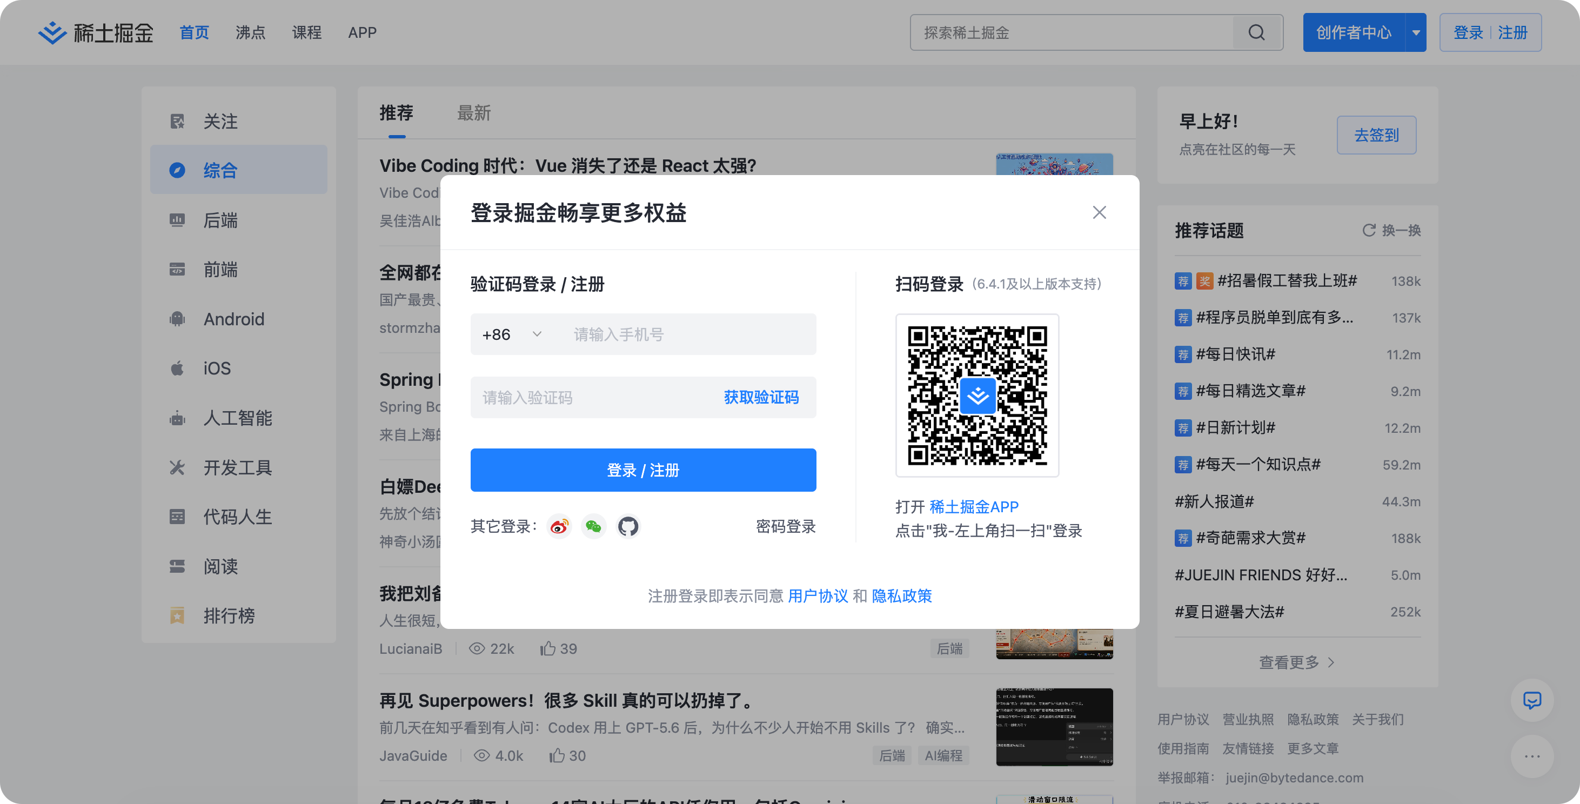The image size is (1580, 804).
Task: Open topic #奇葩需求大赏#
Action: coord(1250,538)
